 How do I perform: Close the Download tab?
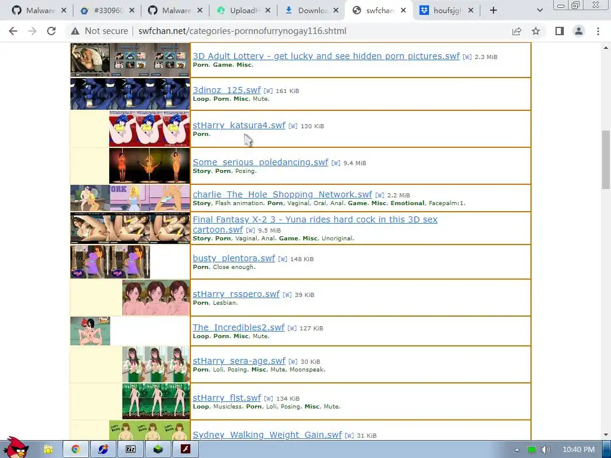[x=336, y=11]
